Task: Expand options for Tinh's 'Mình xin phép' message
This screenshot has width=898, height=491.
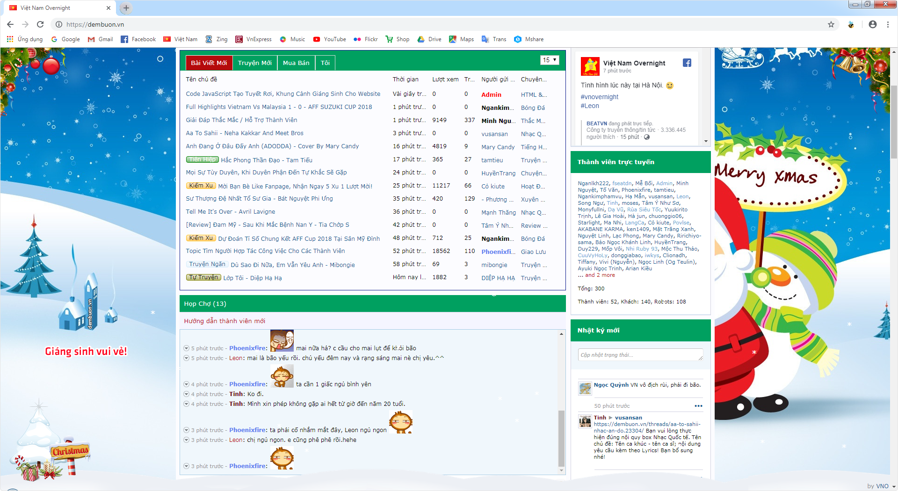Action: click(x=186, y=404)
